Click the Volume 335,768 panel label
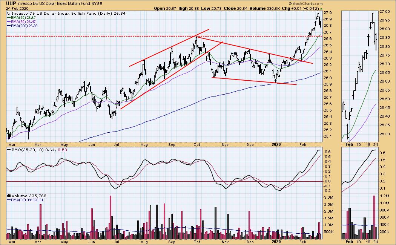 [x=23, y=196]
